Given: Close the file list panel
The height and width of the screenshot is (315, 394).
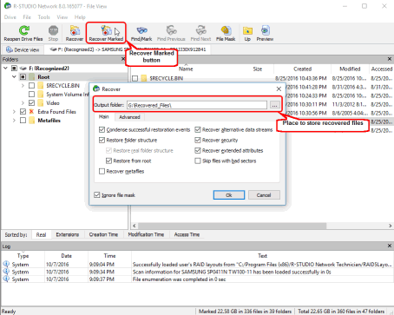Looking at the screenshot, I should tap(390, 59).
